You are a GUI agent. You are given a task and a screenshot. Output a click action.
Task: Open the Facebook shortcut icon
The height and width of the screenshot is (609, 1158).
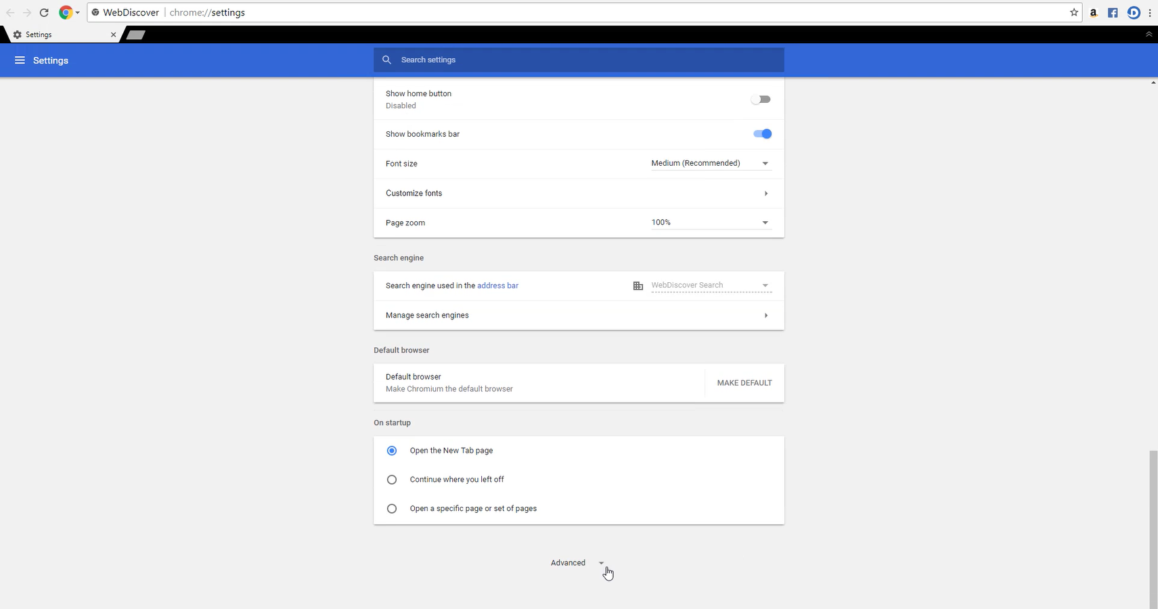point(1113,12)
